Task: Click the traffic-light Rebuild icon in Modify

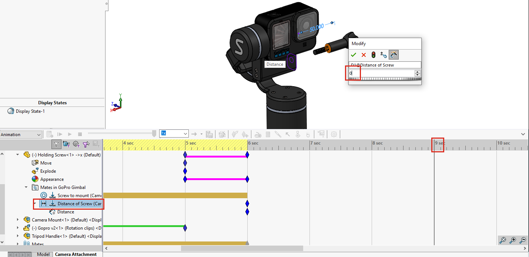Action: tap(374, 55)
